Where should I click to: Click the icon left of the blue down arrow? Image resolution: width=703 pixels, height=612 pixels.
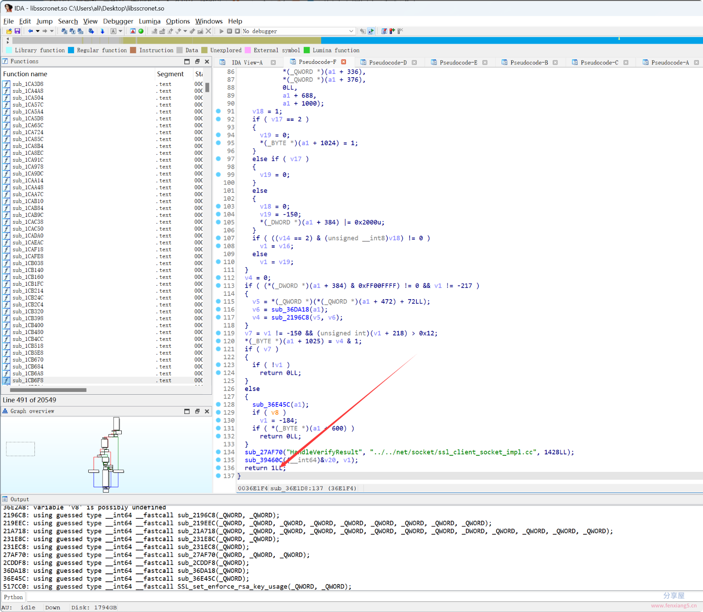tap(91, 31)
